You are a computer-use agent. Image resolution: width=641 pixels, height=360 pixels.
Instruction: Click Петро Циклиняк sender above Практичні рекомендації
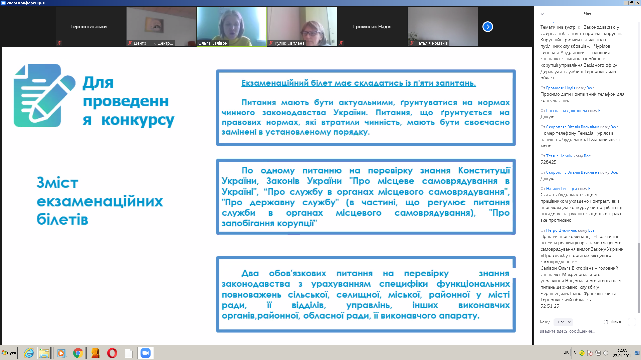coord(561,230)
